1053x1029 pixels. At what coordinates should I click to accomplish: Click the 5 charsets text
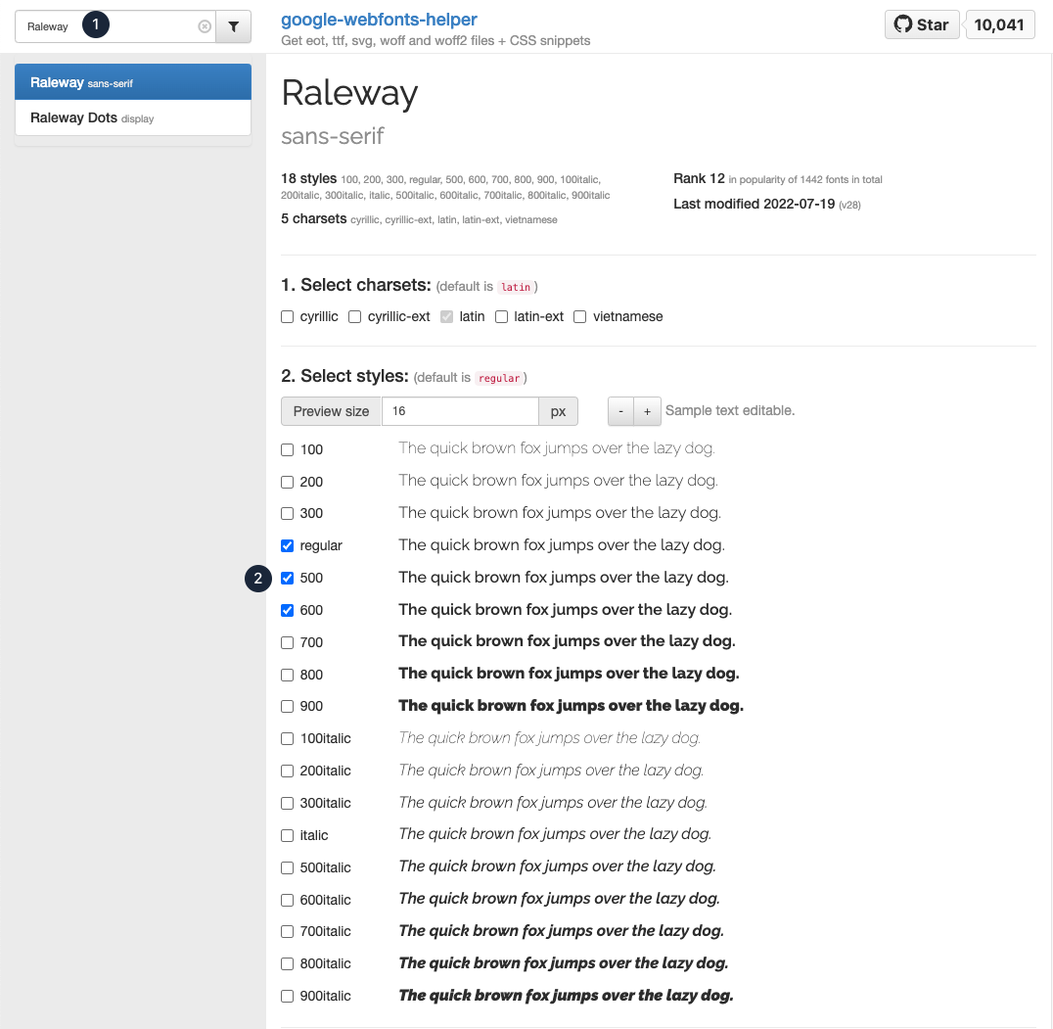click(x=313, y=219)
